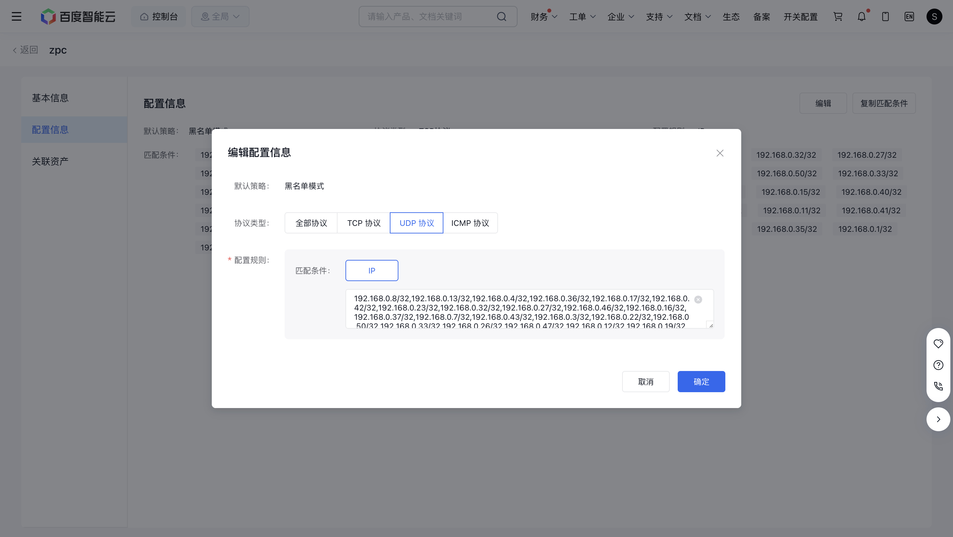This screenshot has width=953, height=537.
Task: Select the IP match condition button
Action: [x=372, y=270]
